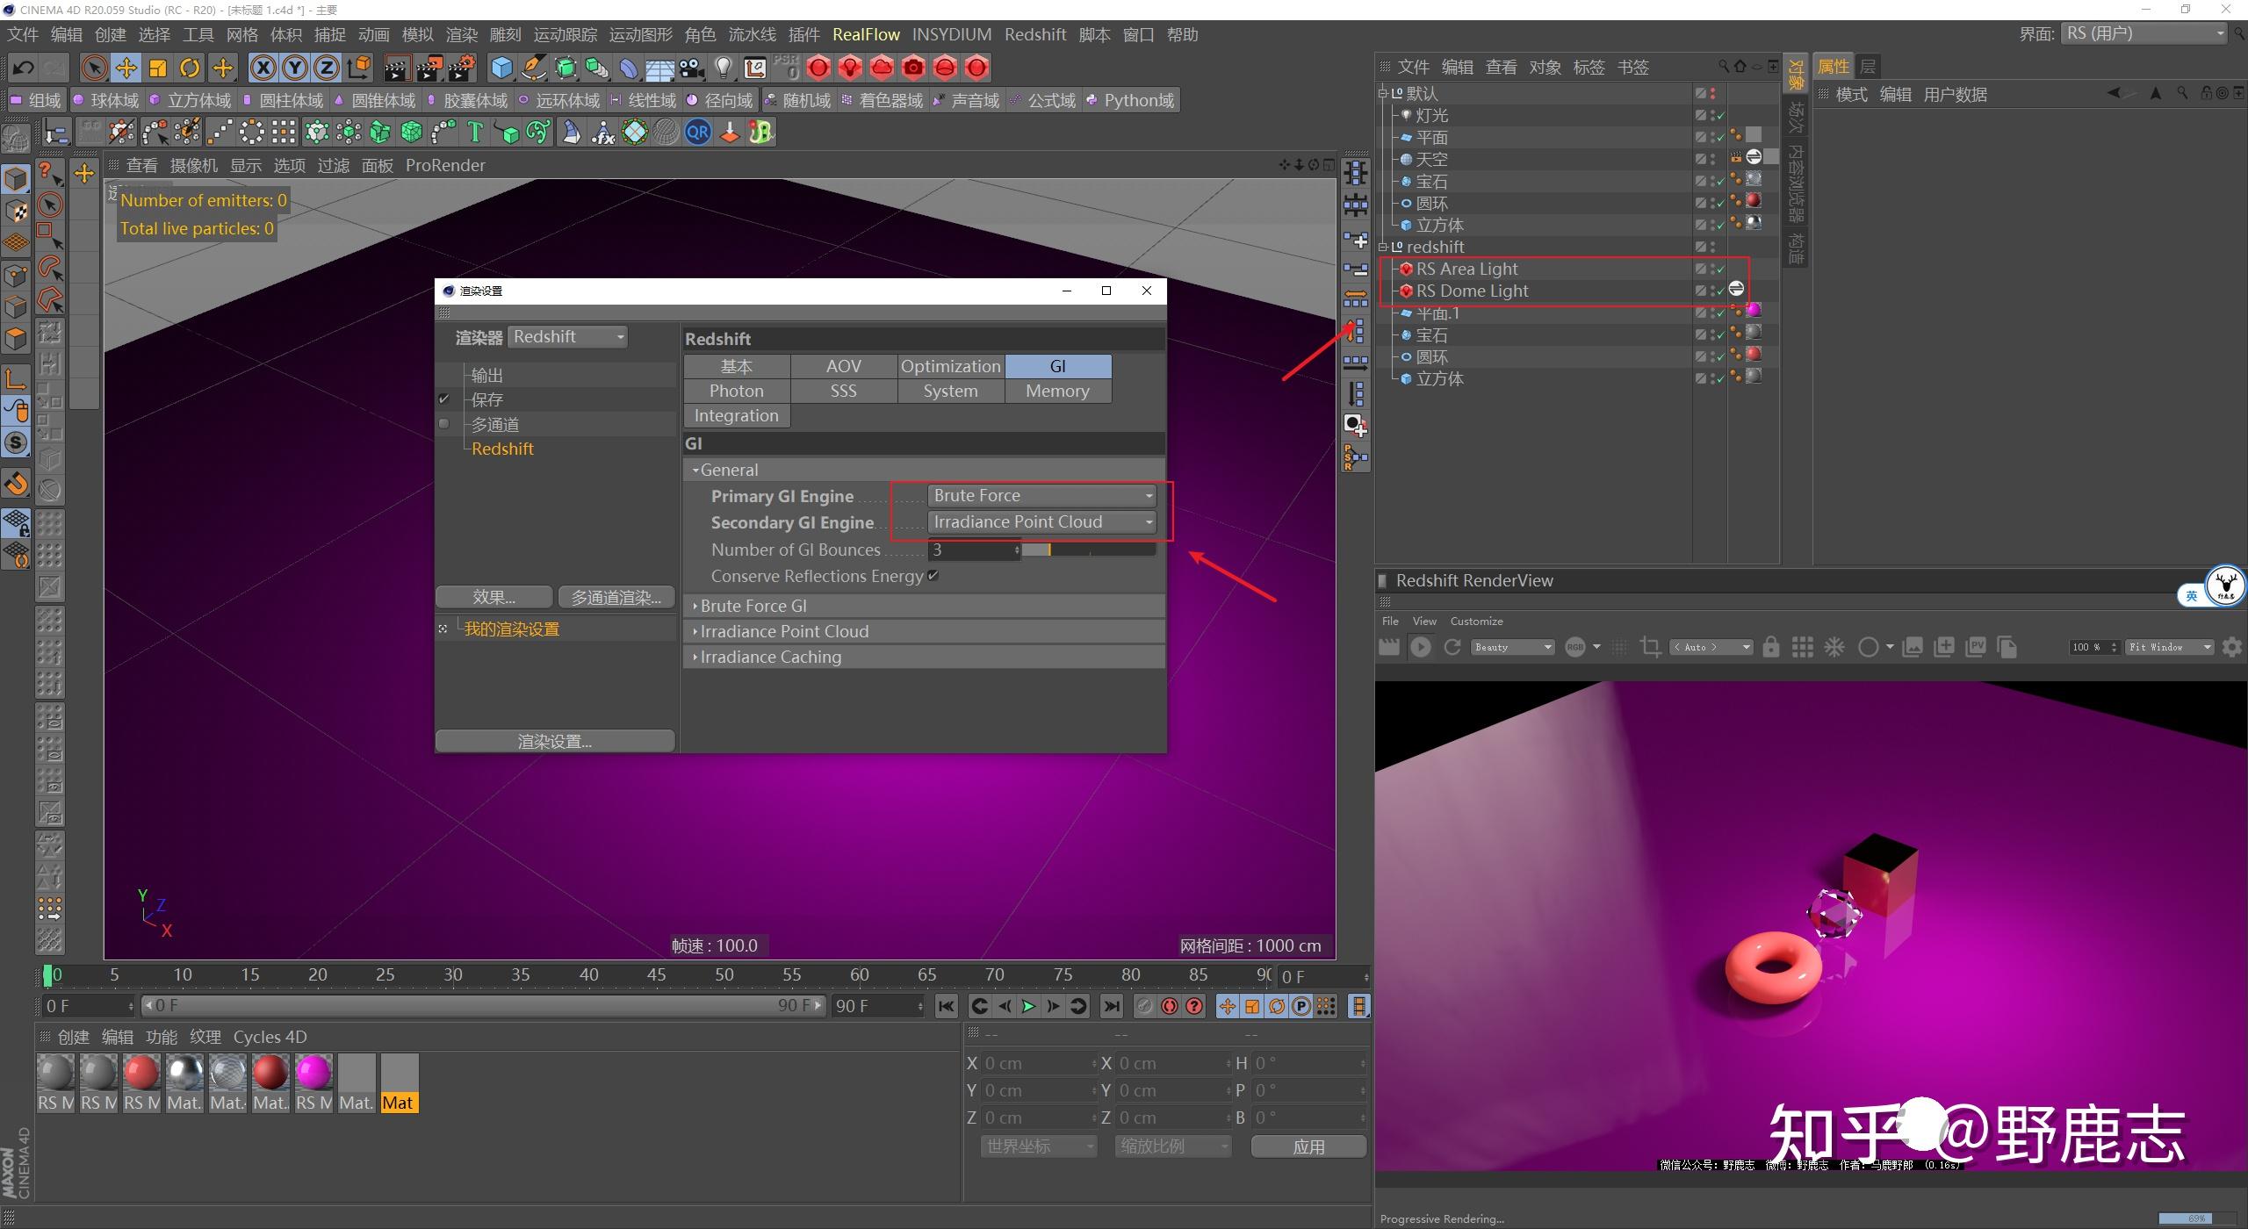This screenshot has height=1229, width=2248.
Task: Click the X position 0 cm field
Action: (1038, 1063)
